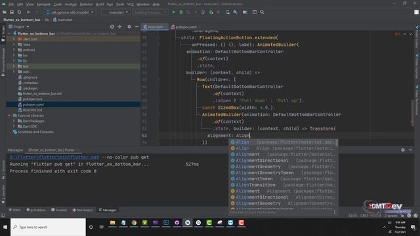Open the Project view mode dropdown

[19, 27]
